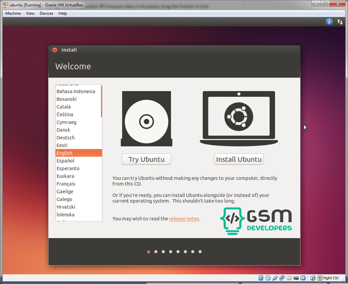Click the shared folders icon in status bar
This screenshot has height=284, width=348.
(289, 278)
